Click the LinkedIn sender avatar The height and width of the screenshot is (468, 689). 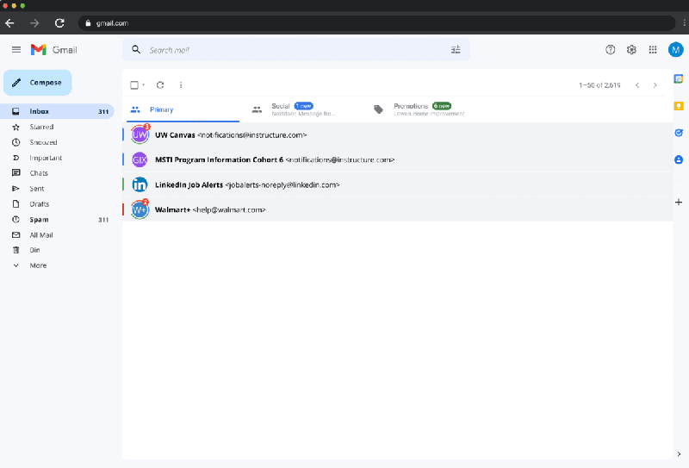click(140, 184)
